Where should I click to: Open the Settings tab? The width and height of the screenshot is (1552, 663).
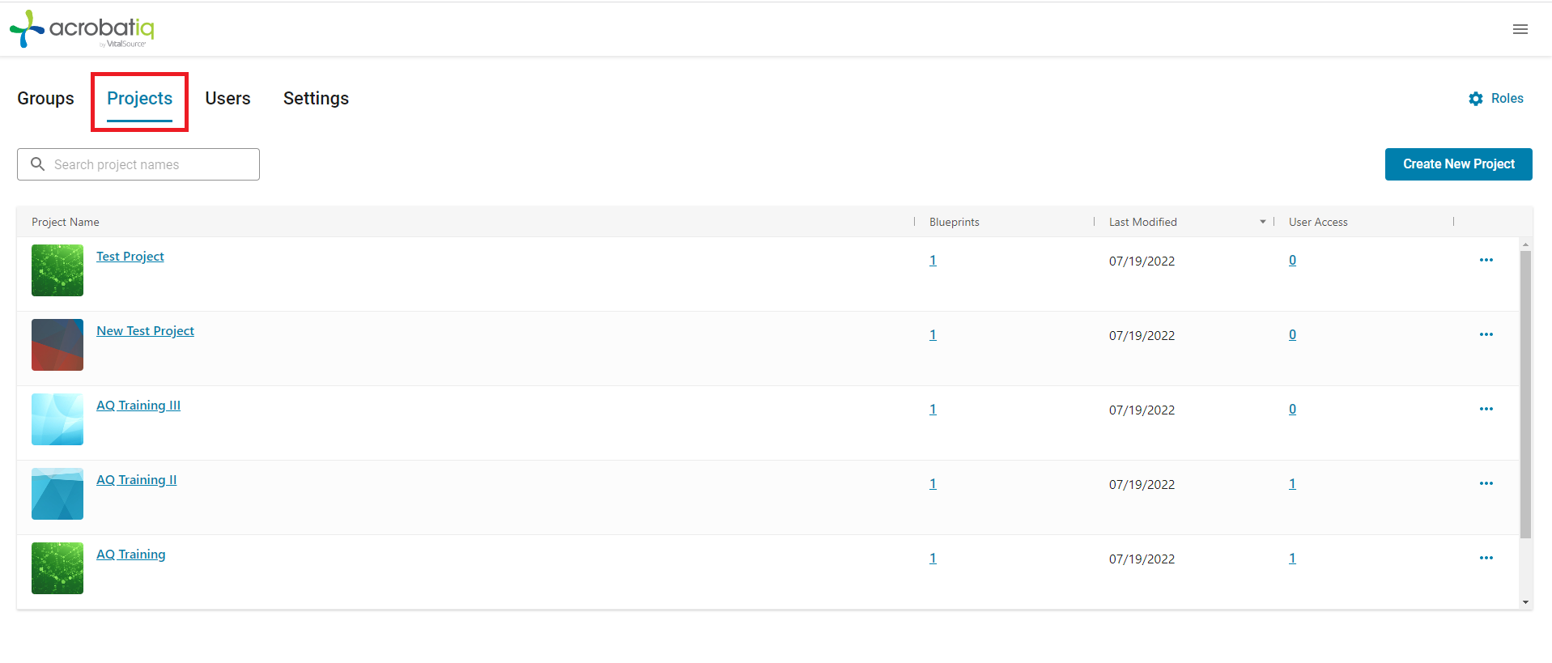316,99
